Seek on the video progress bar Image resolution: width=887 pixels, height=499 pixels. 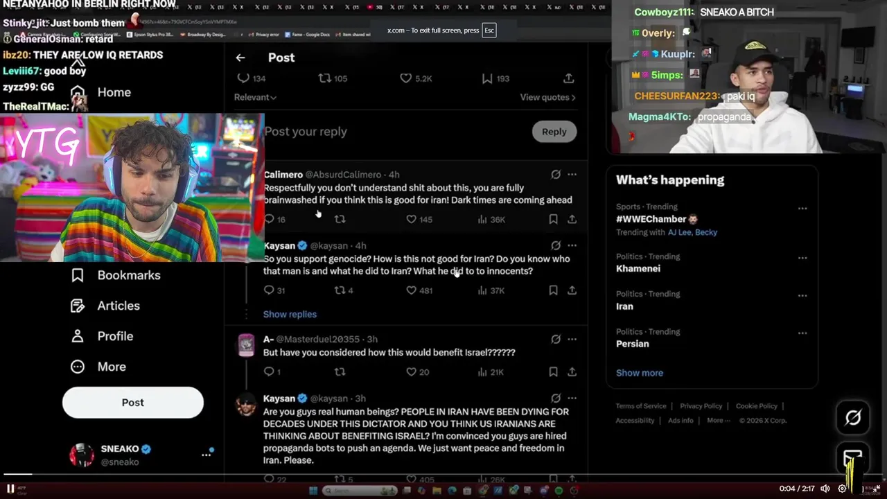pyautogui.click(x=443, y=475)
